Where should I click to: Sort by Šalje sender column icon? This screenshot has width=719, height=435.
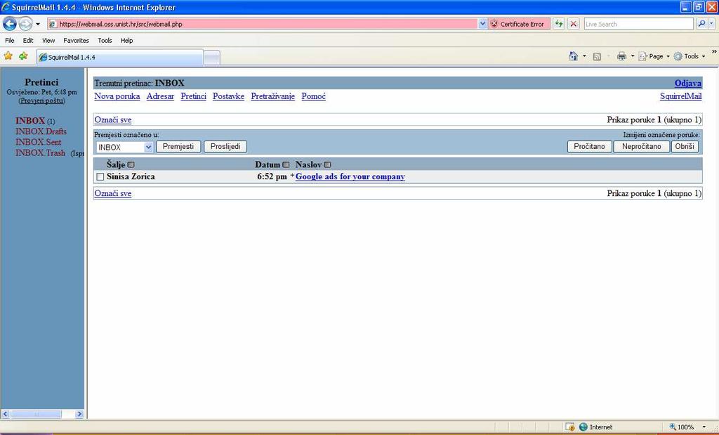[131, 164]
